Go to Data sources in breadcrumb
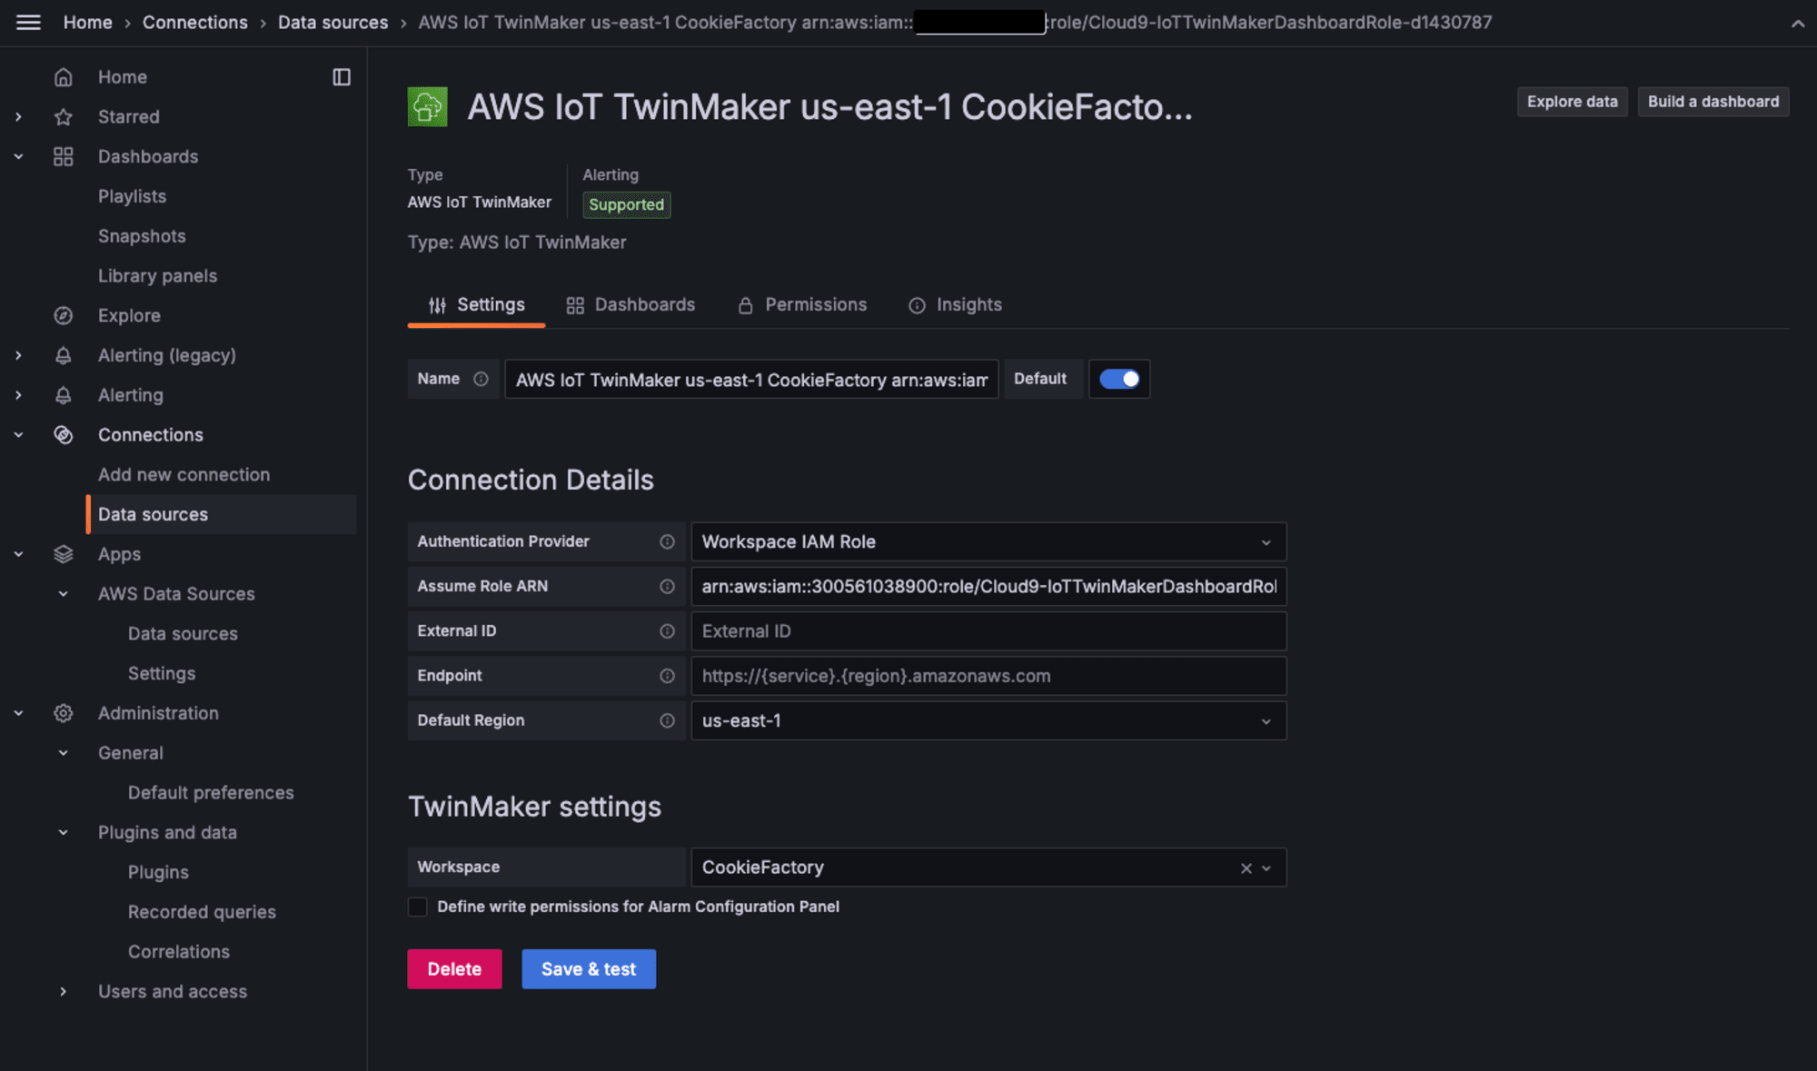 pos(333,23)
